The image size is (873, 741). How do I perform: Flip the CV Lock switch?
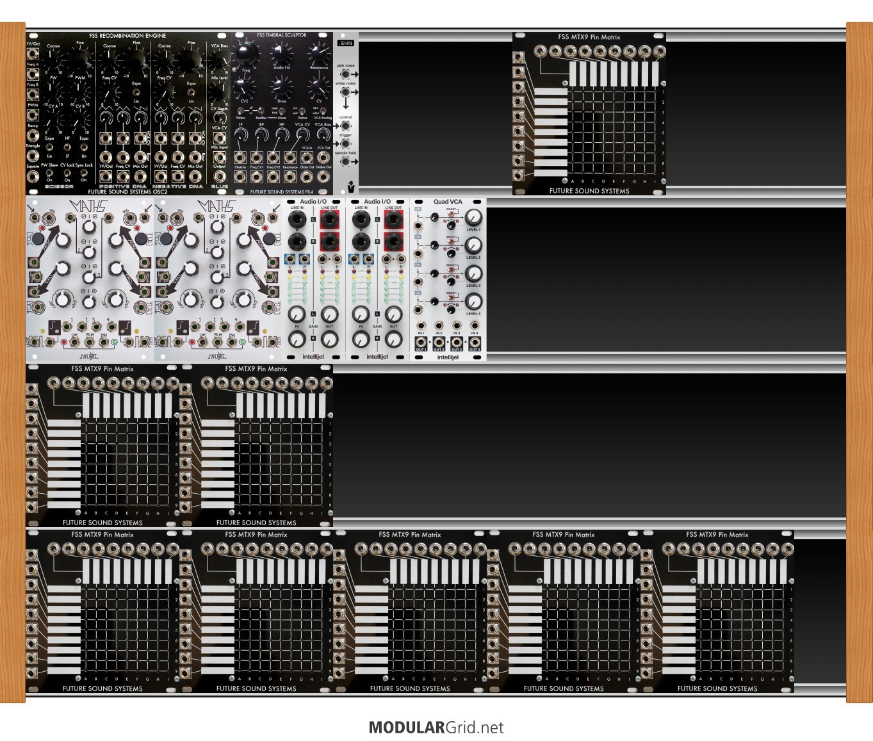tap(67, 173)
